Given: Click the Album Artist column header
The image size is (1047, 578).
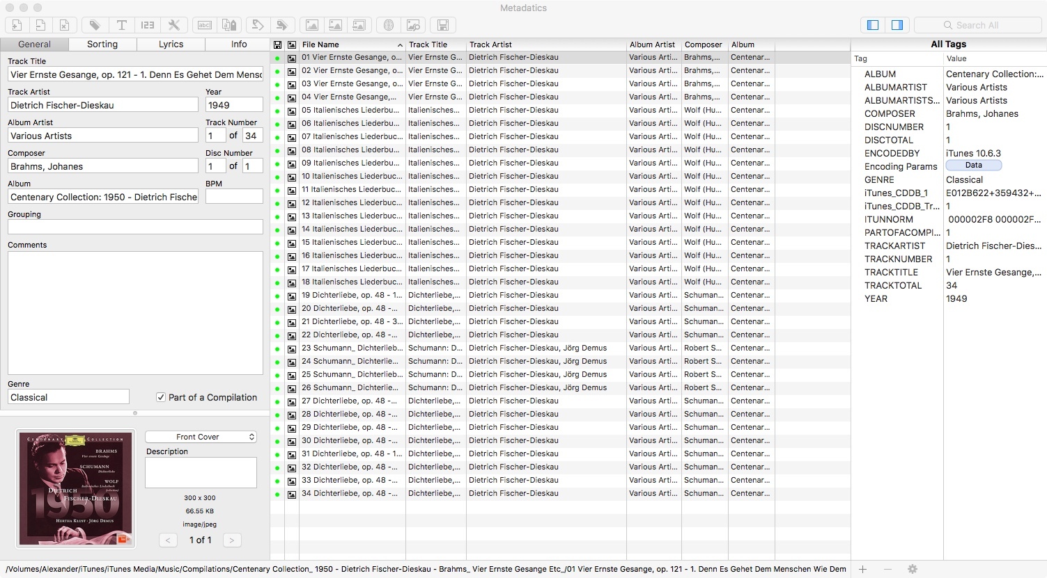Looking at the screenshot, I should (653, 45).
